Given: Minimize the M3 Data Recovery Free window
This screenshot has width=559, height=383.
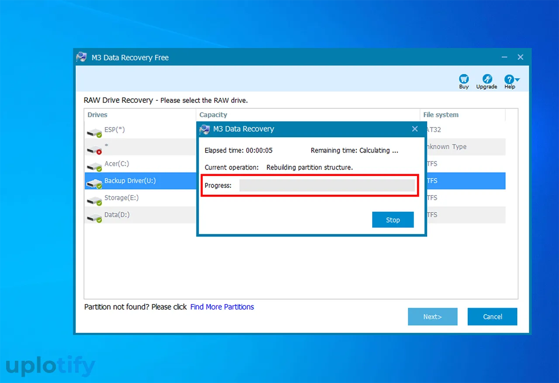Looking at the screenshot, I should [504, 57].
